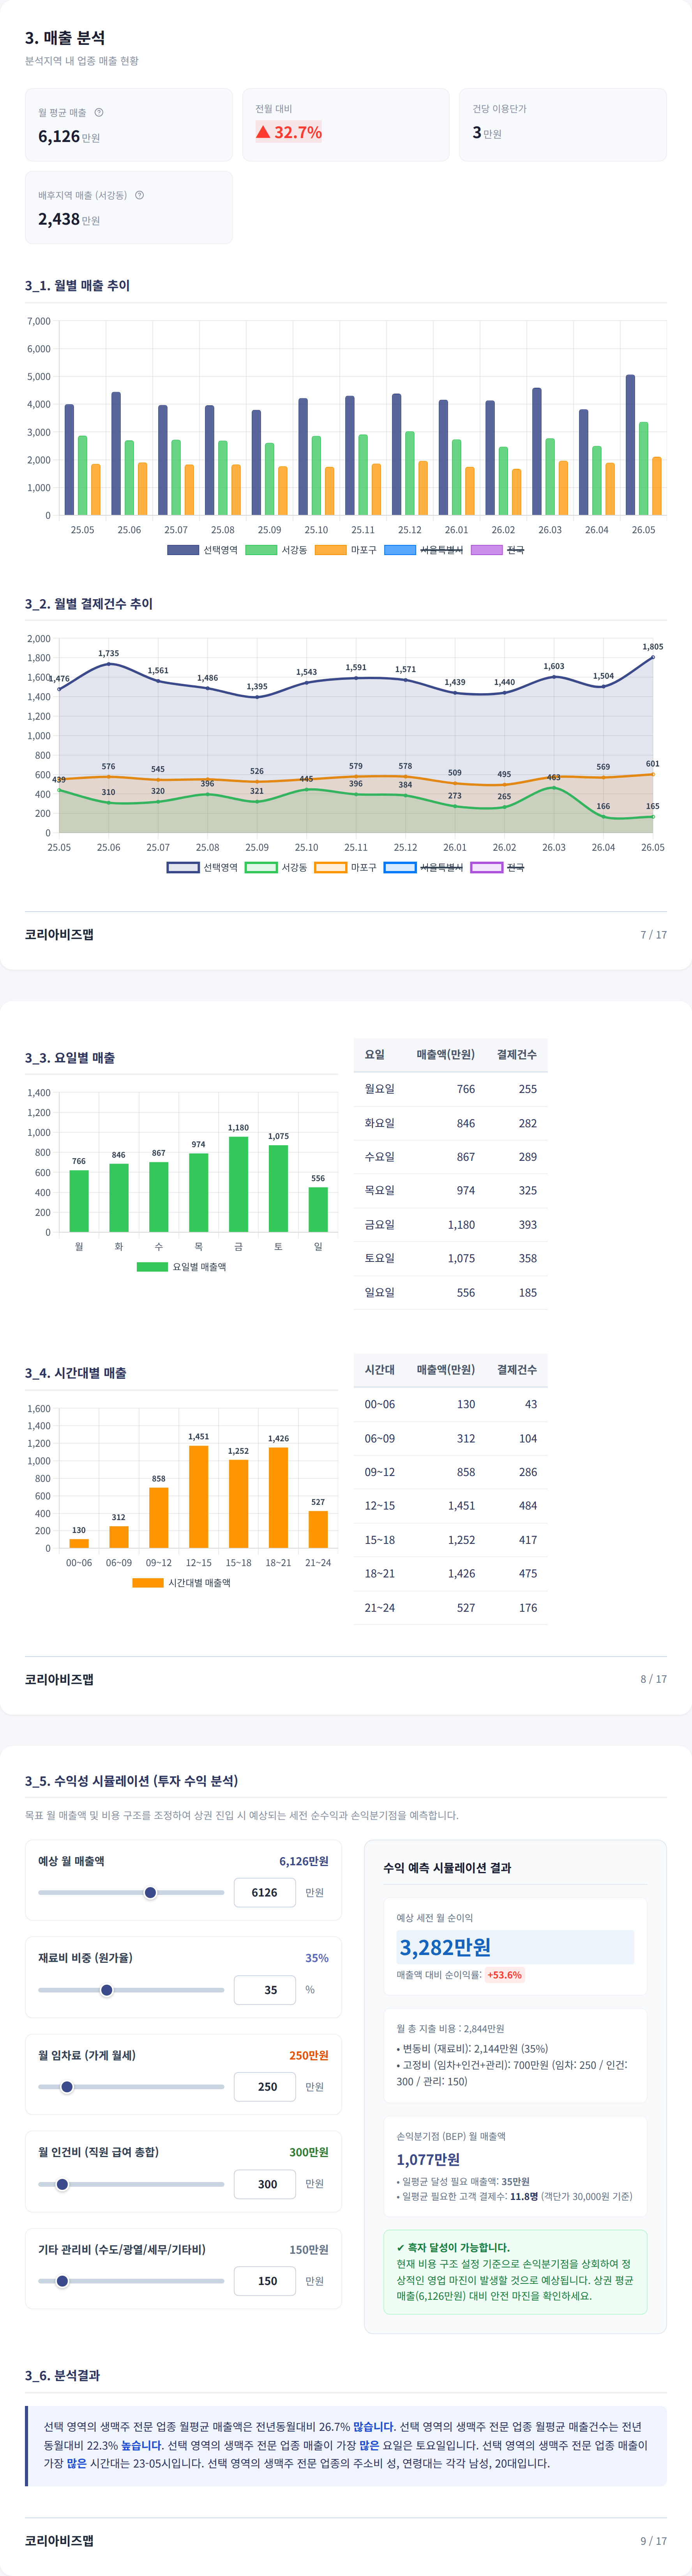The image size is (692, 2576).
Task: Click 월요일 row in the weekday table
Action: [450, 1089]
